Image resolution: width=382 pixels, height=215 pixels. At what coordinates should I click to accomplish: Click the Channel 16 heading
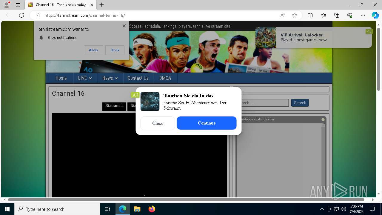[68, 93]
